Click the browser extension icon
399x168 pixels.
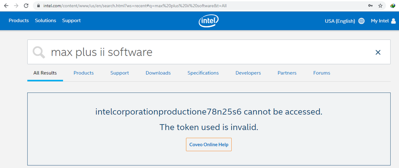pos(393,6)
